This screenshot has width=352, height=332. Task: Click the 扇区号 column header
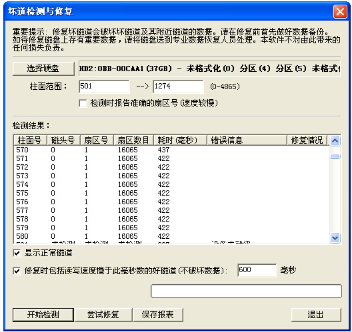click(x=97, y=140)
